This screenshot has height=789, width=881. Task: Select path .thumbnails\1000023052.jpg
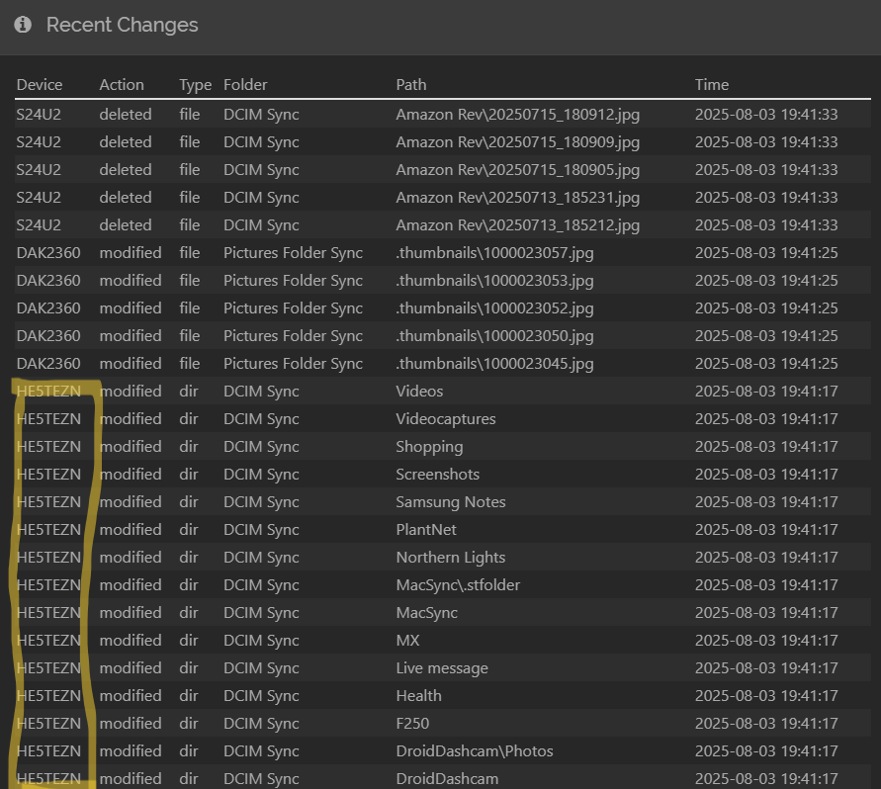click(x=494, y=308)
